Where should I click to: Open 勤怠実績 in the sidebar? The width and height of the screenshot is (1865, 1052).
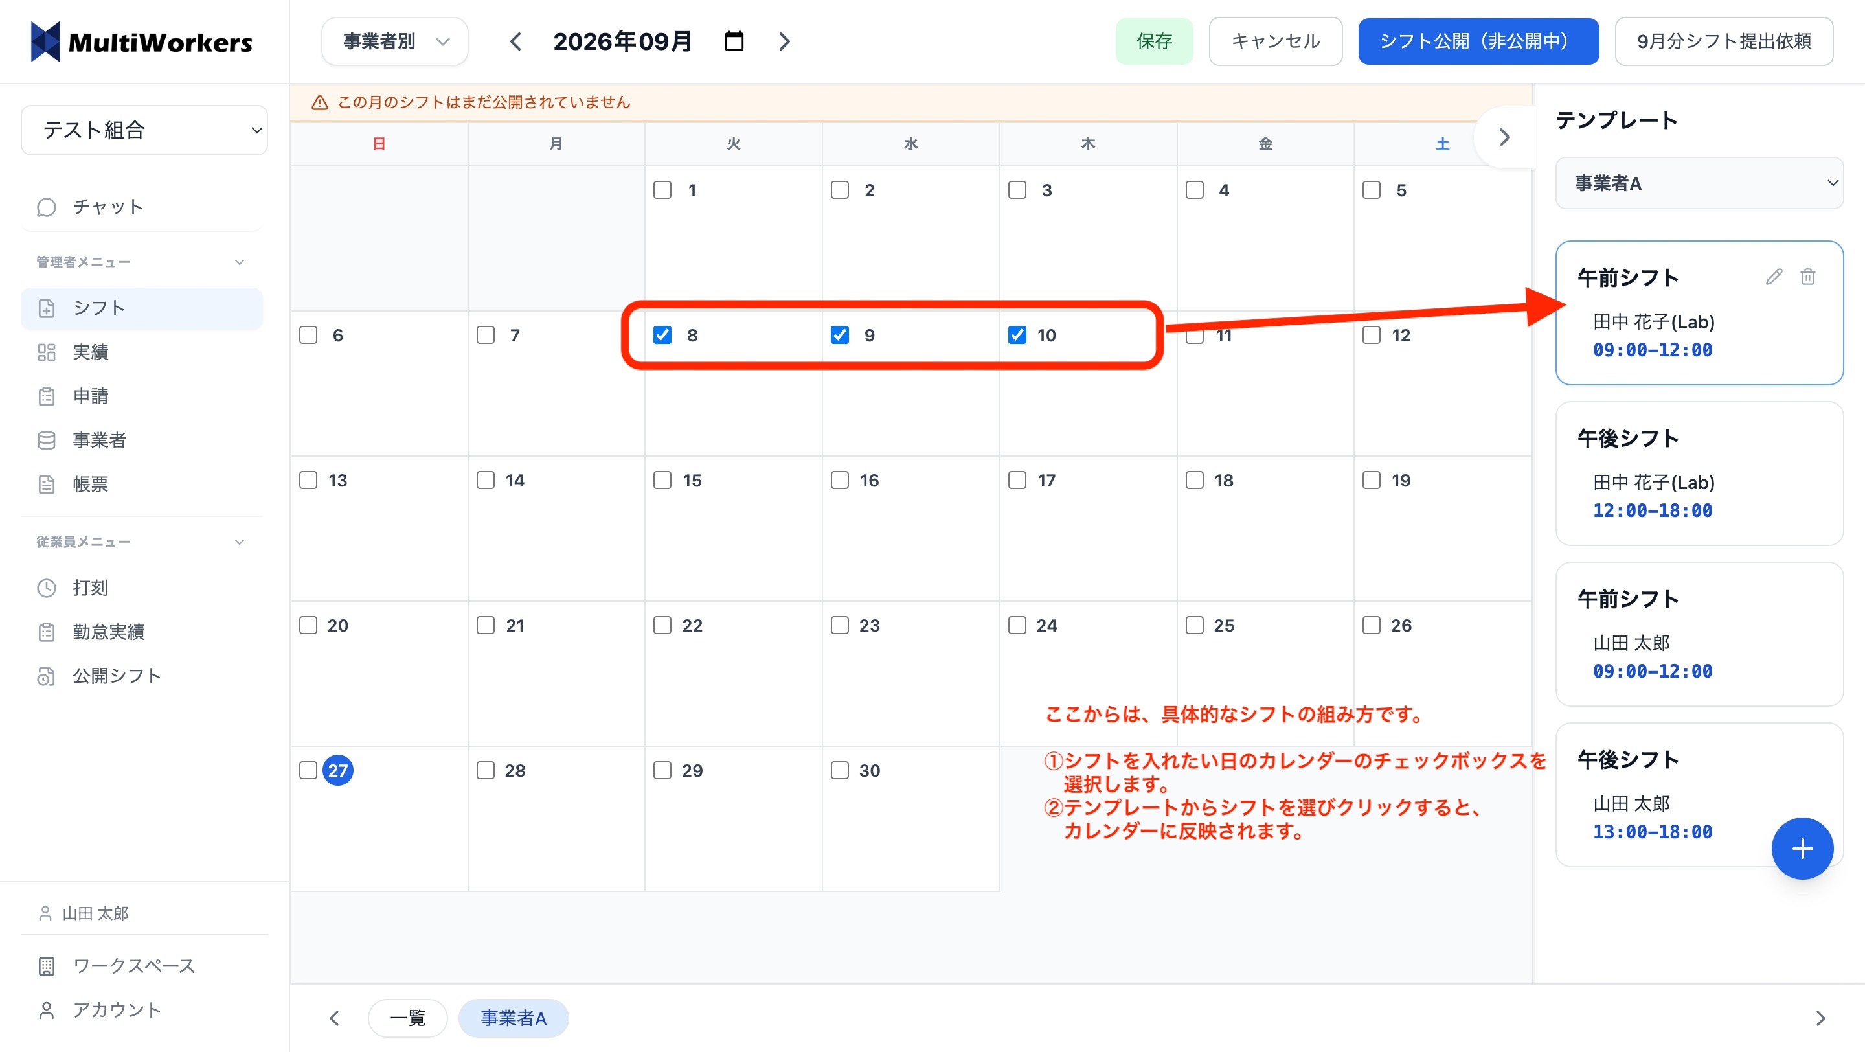pyautogui.click(x=142, y=632)
